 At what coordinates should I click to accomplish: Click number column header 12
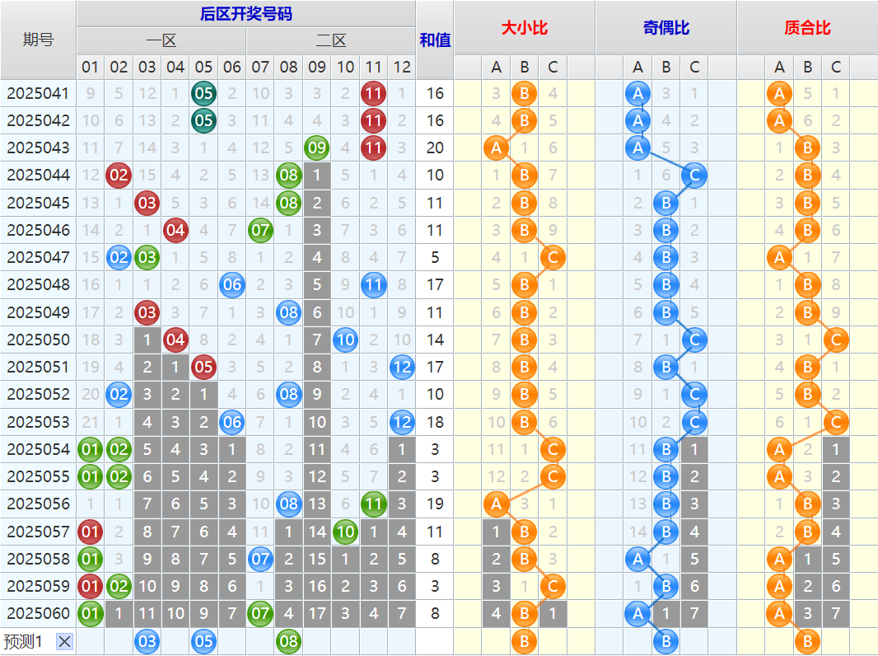coord(402,68)
